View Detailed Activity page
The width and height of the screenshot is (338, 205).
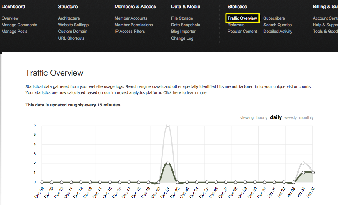[278, 32]
